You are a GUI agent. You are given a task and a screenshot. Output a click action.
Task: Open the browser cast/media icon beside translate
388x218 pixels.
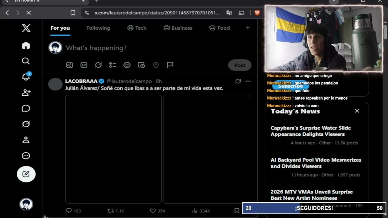242,13
